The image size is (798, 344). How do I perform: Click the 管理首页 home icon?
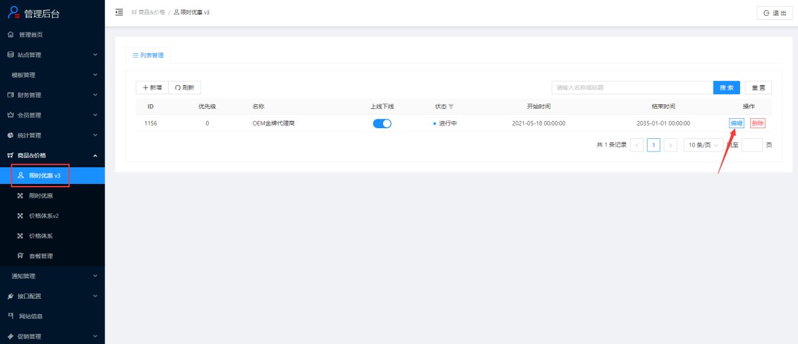coord(11,35)
